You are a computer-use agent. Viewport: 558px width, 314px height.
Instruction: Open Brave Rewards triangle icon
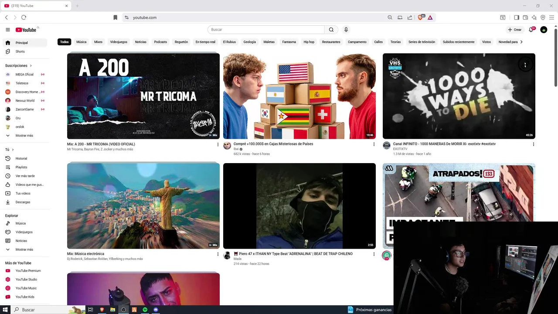[430, 17]
